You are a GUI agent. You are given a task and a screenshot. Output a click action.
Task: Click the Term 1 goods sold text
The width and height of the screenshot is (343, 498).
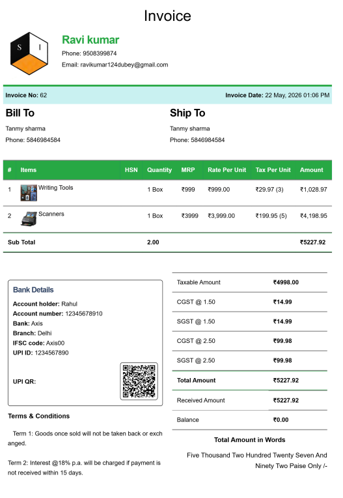tap(85, 438)
